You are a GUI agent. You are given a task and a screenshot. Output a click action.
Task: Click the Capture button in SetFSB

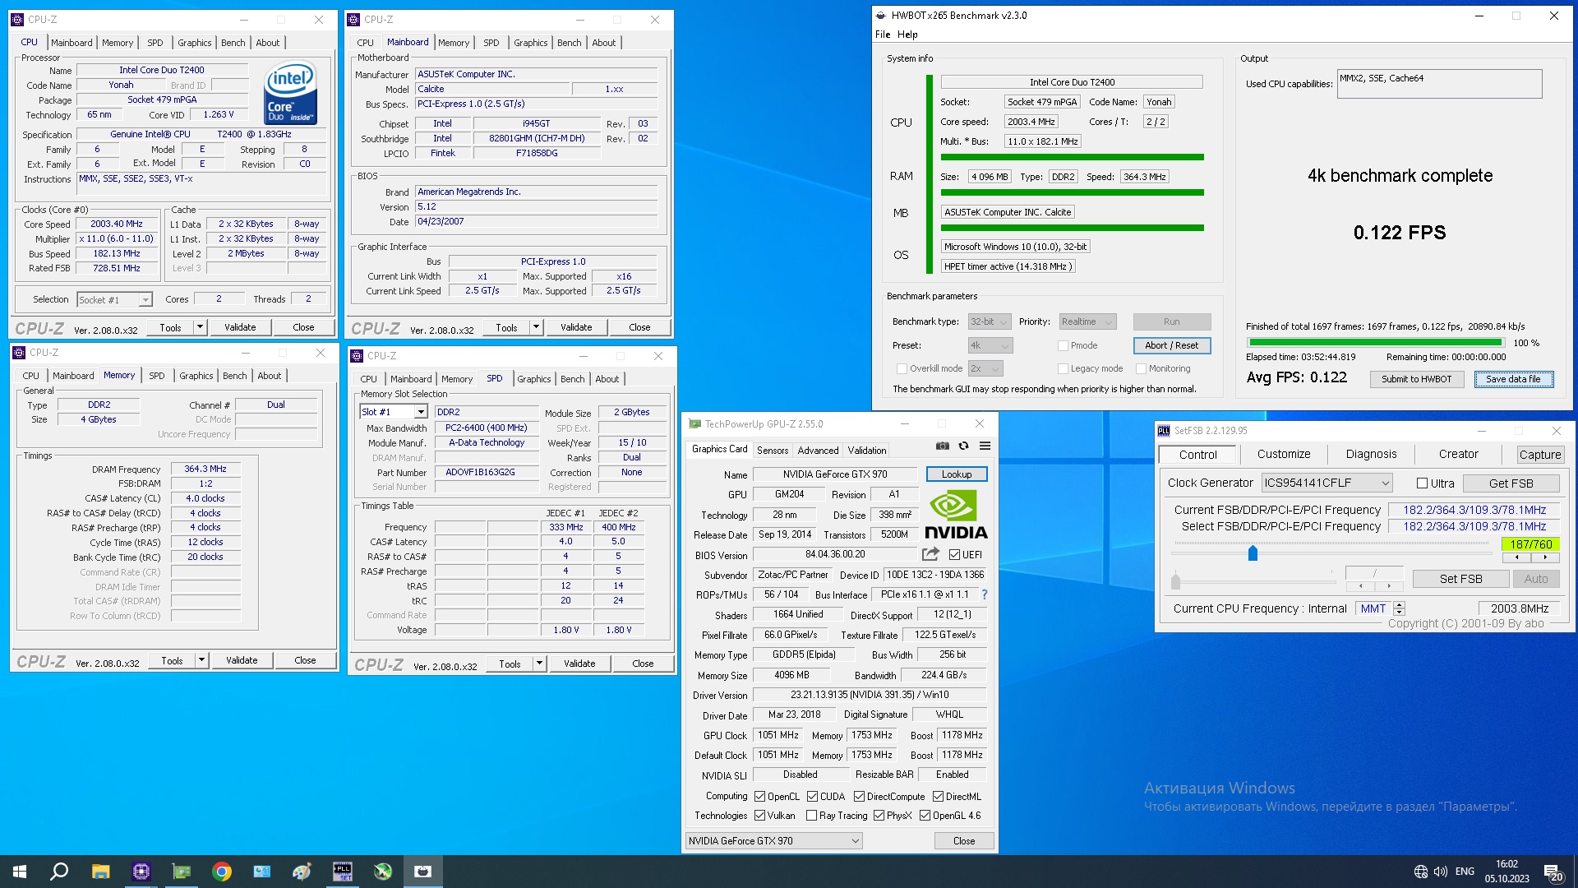[x=1539, y=455]
